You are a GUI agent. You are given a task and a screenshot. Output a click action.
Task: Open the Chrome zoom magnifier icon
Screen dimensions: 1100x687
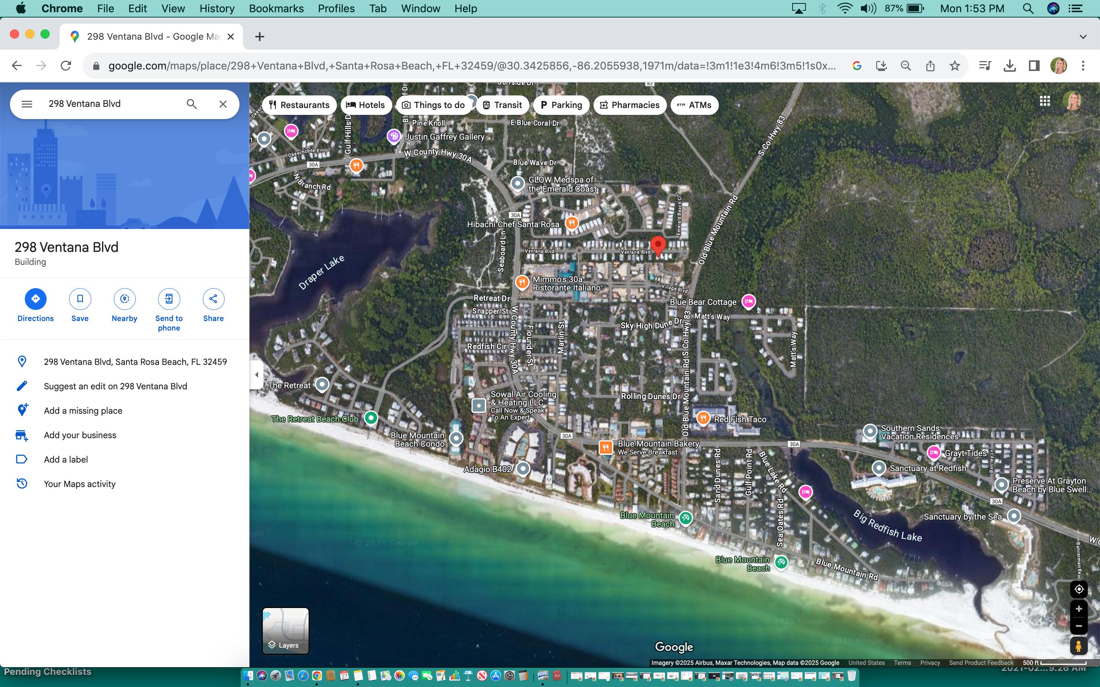[x=906, y=66]
